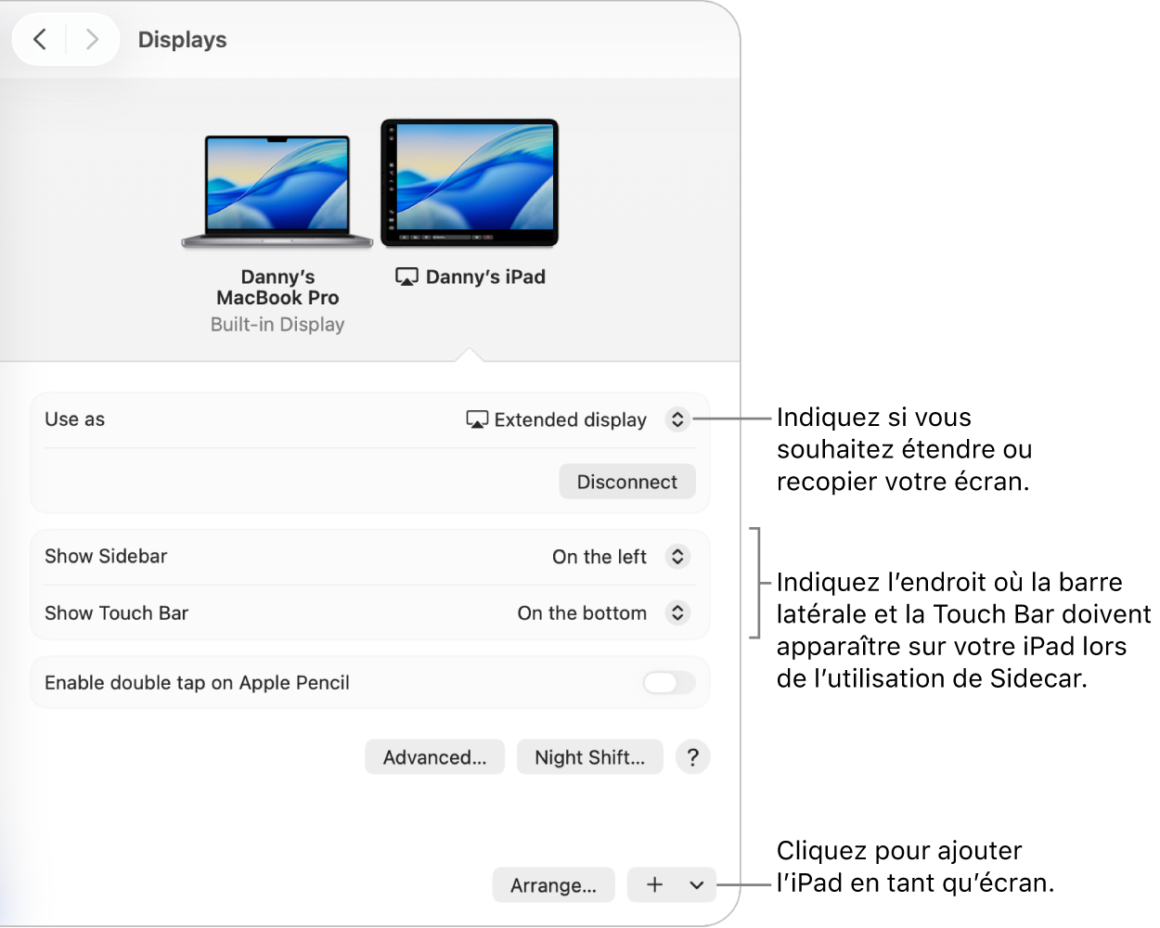The width and height of the screenshot is (1160, 928).
Task: Enable double tap on Apple Pencil
Action: pyautogui.click(x=668, y=682)
